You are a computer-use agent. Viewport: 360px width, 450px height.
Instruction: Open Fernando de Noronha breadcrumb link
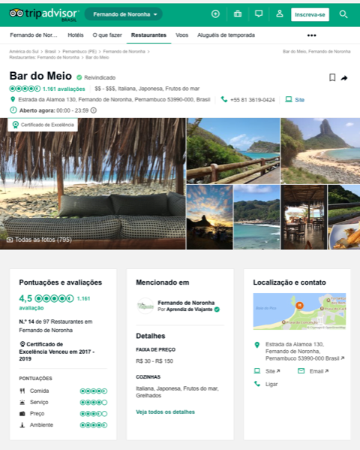124,51
